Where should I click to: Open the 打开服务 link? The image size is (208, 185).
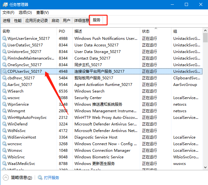[52, 177]
